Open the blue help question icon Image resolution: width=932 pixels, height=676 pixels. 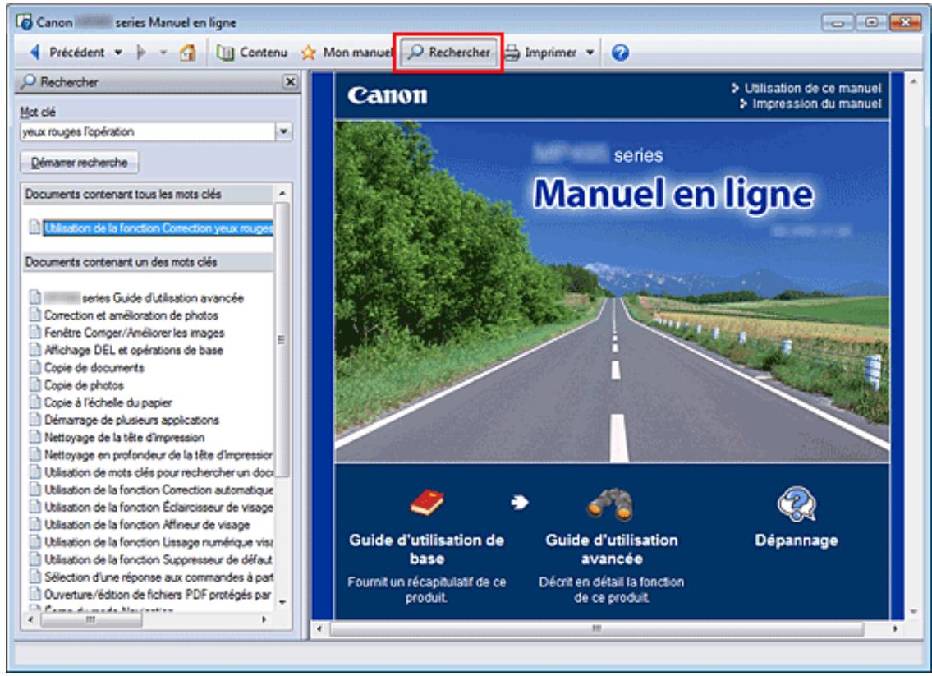pyautogui.click(x=620, y=53)
